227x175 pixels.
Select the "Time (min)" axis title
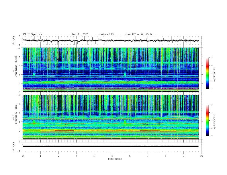(x=115, y=159)
